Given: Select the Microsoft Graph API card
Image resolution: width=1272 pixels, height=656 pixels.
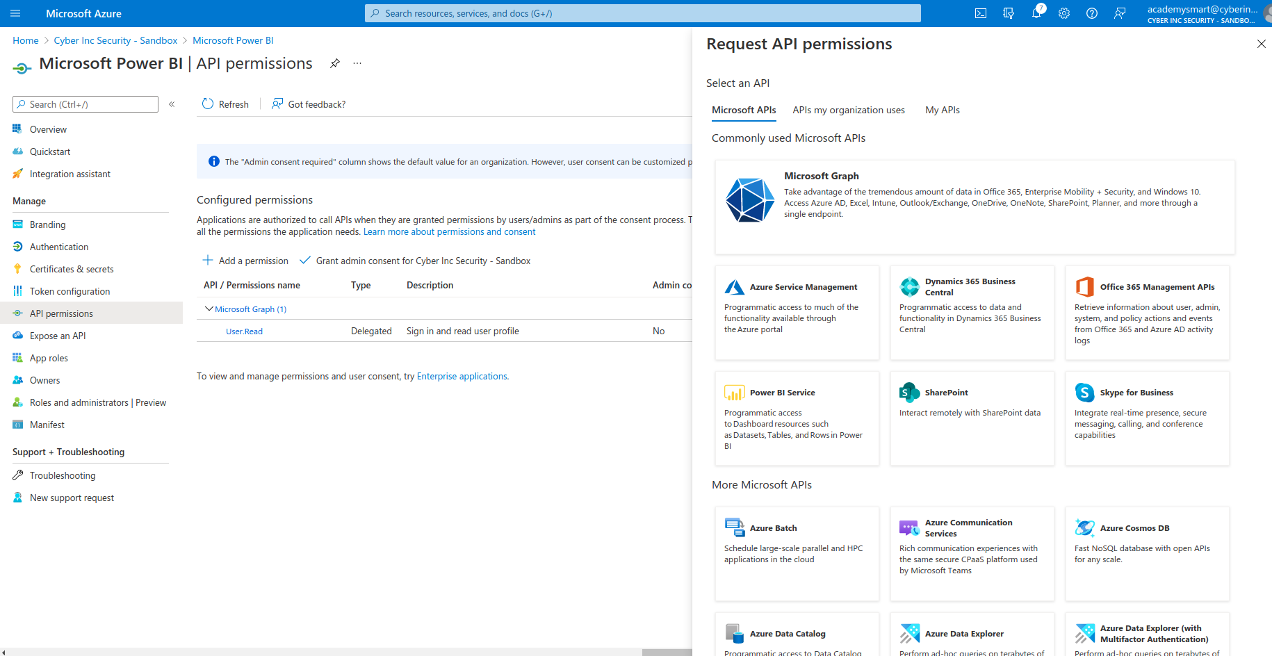Looking at the screenshot, I should coord(975,207).
